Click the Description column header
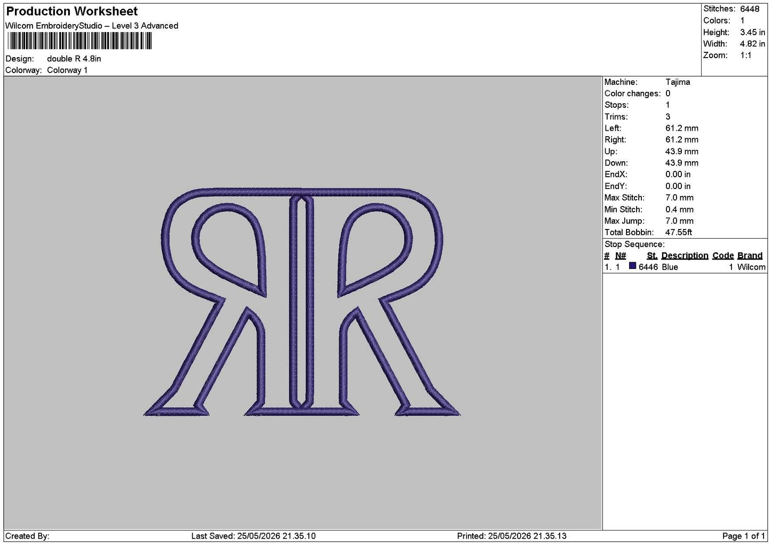The image size is (771, 545). [x=685, y=256]
